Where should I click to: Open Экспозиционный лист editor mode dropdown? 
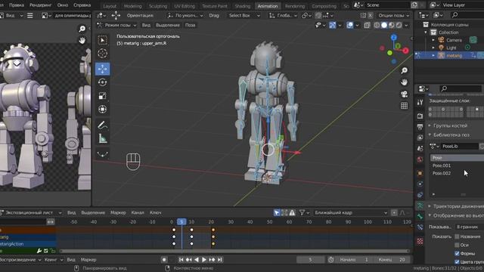click(31, 212)
